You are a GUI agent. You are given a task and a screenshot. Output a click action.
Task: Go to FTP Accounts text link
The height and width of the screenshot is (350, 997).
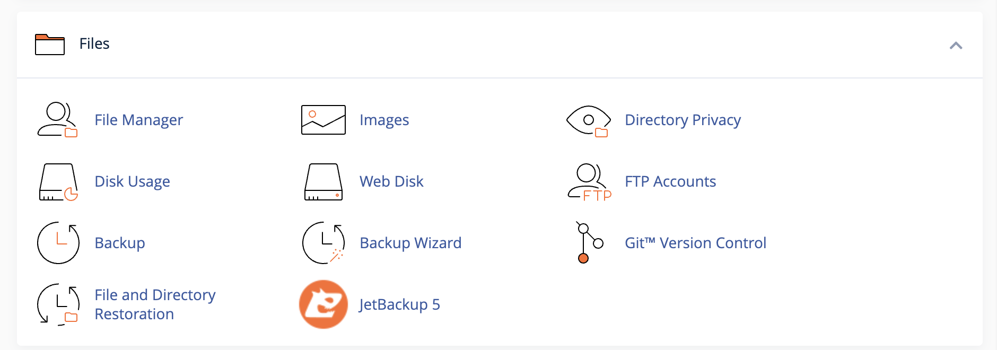click(670, 181)
